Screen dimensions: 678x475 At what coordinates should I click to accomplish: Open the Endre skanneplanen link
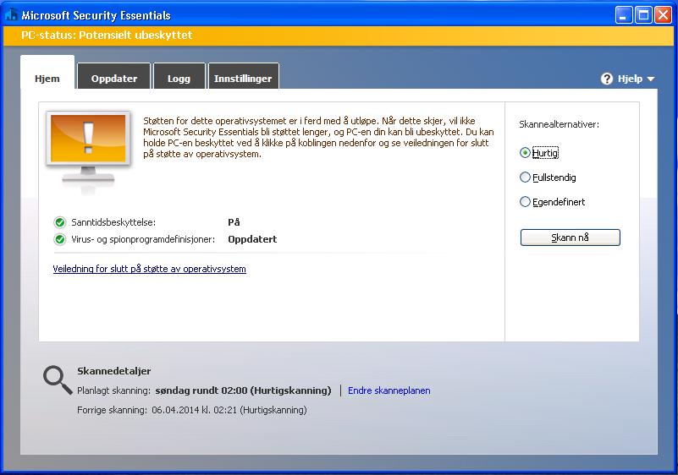click(389, 390)
